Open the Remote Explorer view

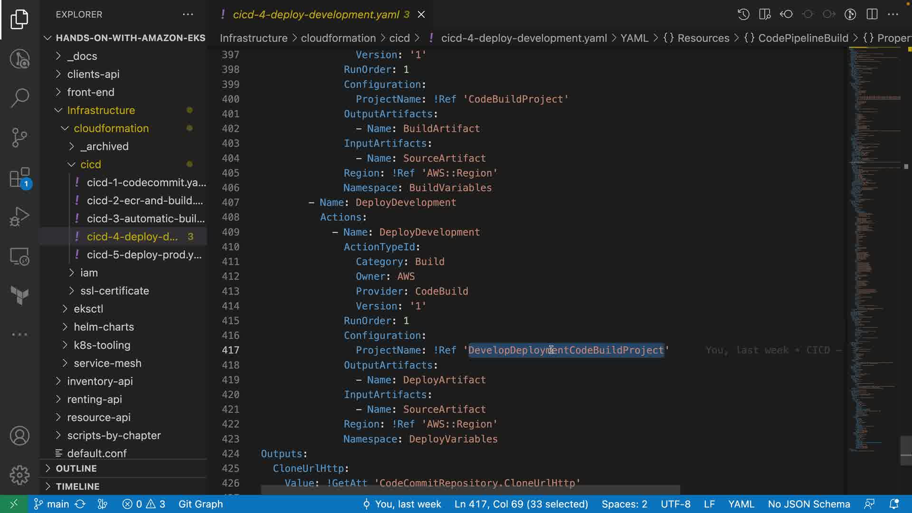[19, 257]
